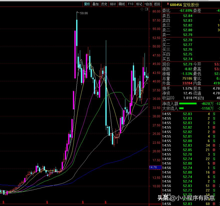Click the blue 14.76 price label on axis
The width and height of the screenshot is (220, 206).
click(153, 167)
